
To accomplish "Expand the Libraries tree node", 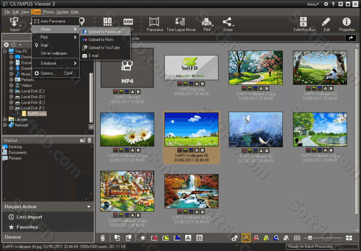I will (5, 119).
